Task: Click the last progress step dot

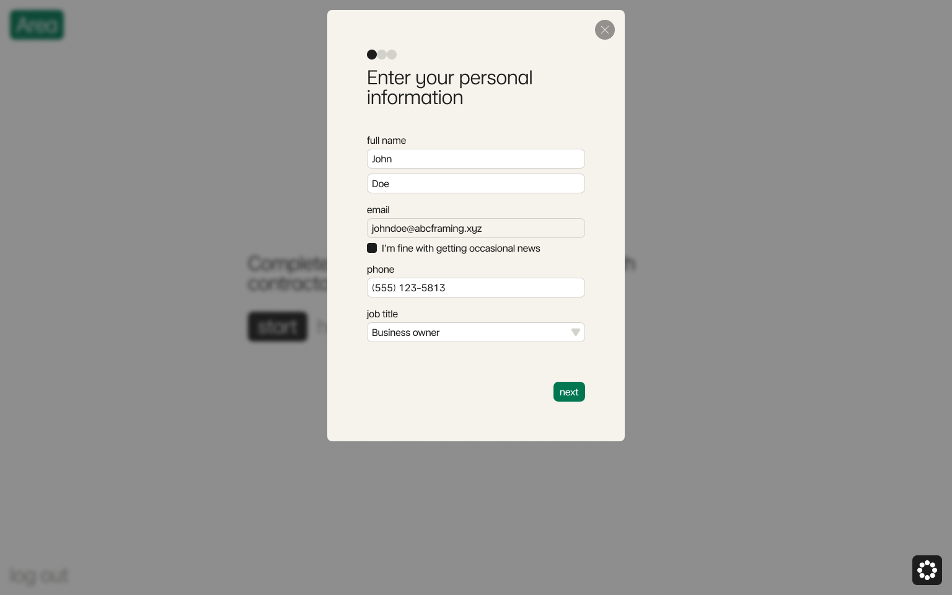Action: coord(392,55)
